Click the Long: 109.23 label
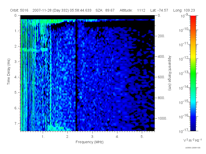 click(184, 10)
